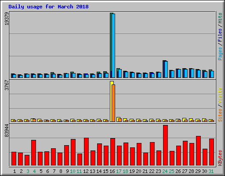The image size is (225, 176).
Task: Select green weekend day label 24
Action: [x=165, y=171]
